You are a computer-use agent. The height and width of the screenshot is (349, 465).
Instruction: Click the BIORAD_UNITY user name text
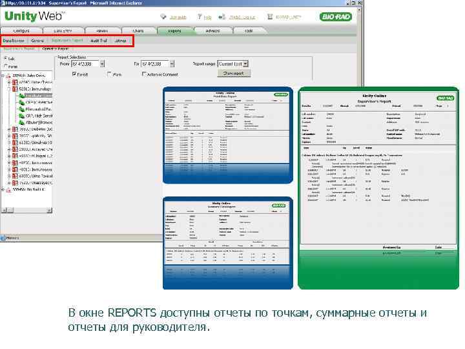(288, 17)
